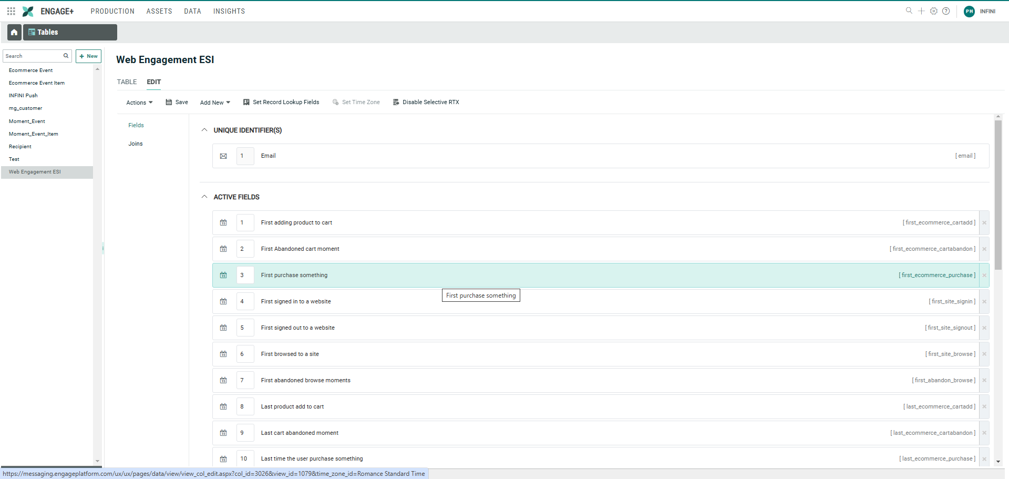Click Set Record Lookup Fields
Screen dimensions: 1009x479
[x=281, y=103]
